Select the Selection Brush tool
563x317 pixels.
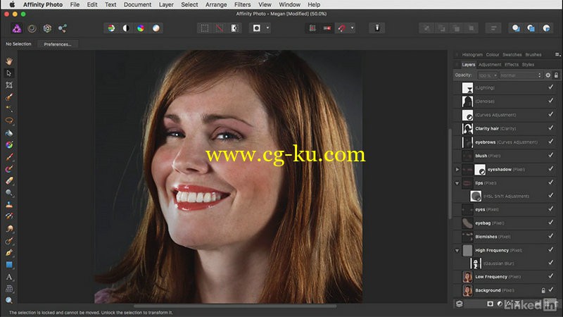pyautogui.click(x=9, y=97)
